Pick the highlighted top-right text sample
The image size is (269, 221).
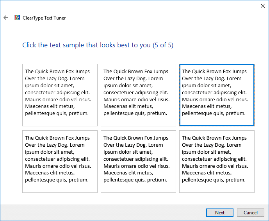click(217, 95)
